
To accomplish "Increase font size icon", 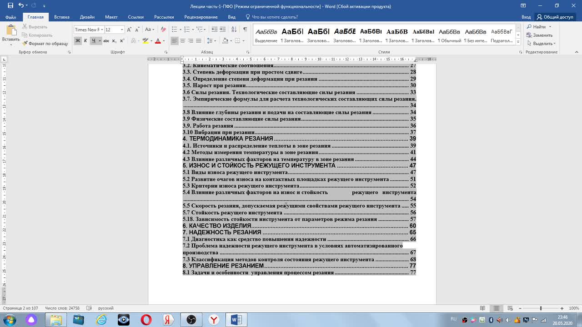I will click(x=130, y=30).
